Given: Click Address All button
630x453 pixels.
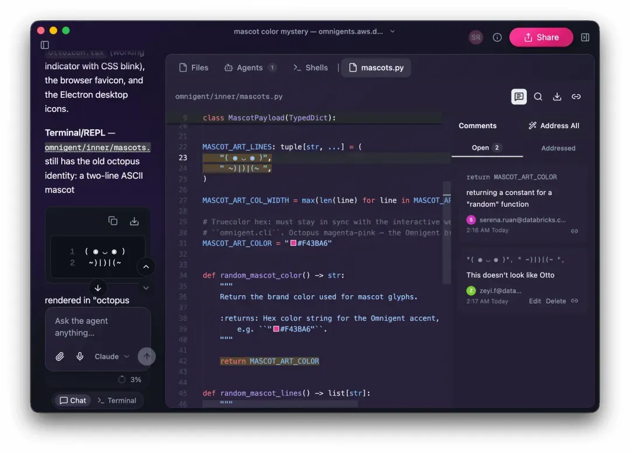Looking at the screenshot, I should (554, 126).
